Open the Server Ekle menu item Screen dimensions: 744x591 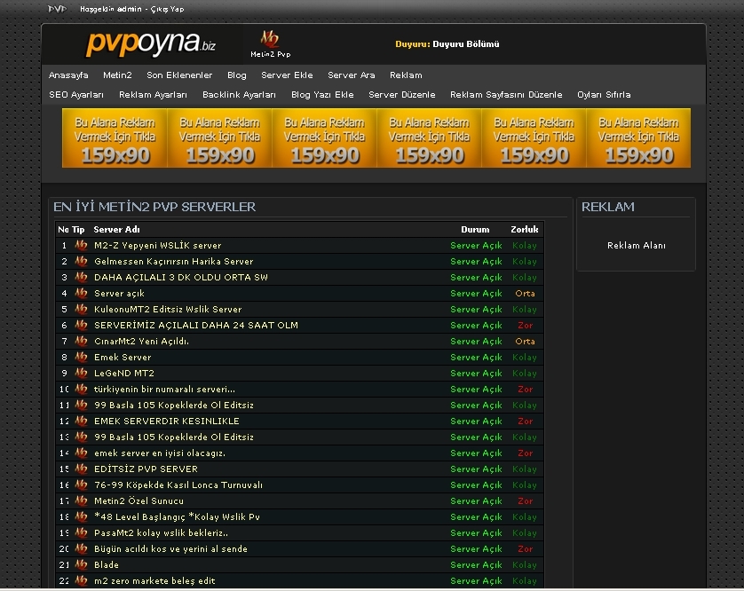[x=287, y=75]
